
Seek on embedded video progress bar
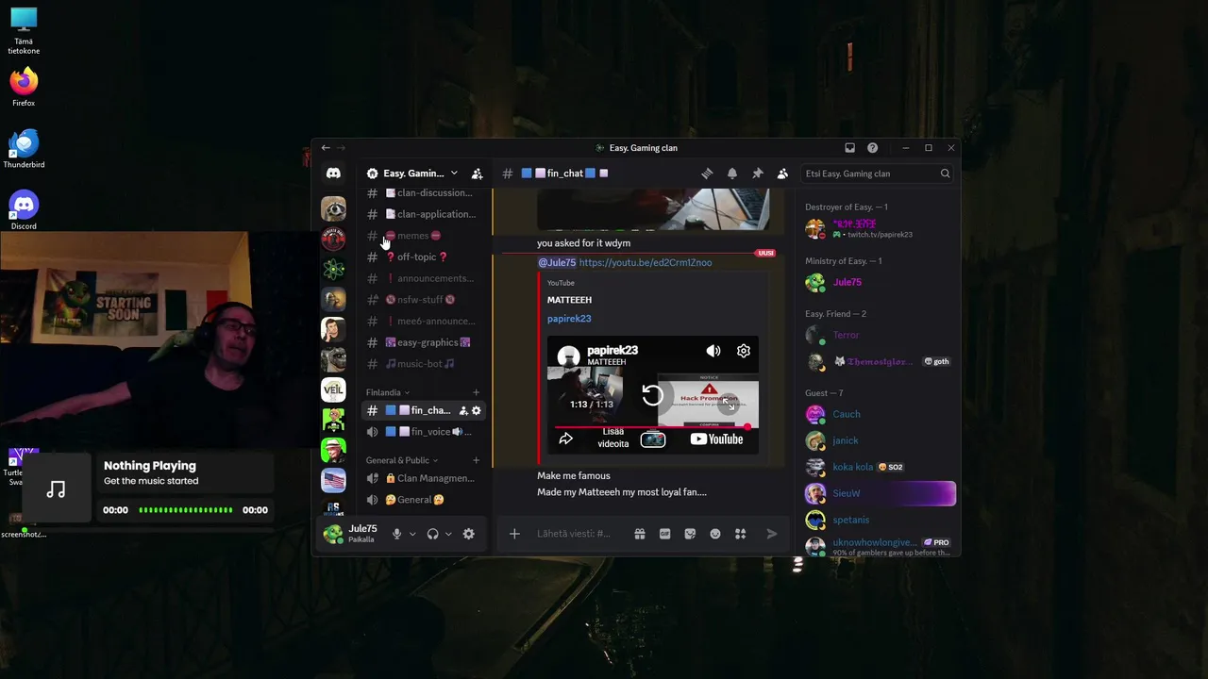(x=653, y=426)
